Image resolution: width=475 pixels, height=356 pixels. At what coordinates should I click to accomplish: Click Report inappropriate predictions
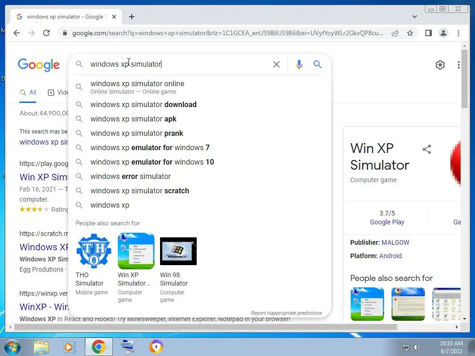286,313
